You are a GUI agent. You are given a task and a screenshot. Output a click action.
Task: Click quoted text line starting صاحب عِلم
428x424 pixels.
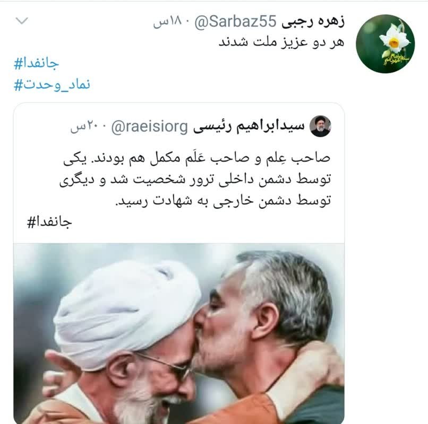[x=197, y=158]
